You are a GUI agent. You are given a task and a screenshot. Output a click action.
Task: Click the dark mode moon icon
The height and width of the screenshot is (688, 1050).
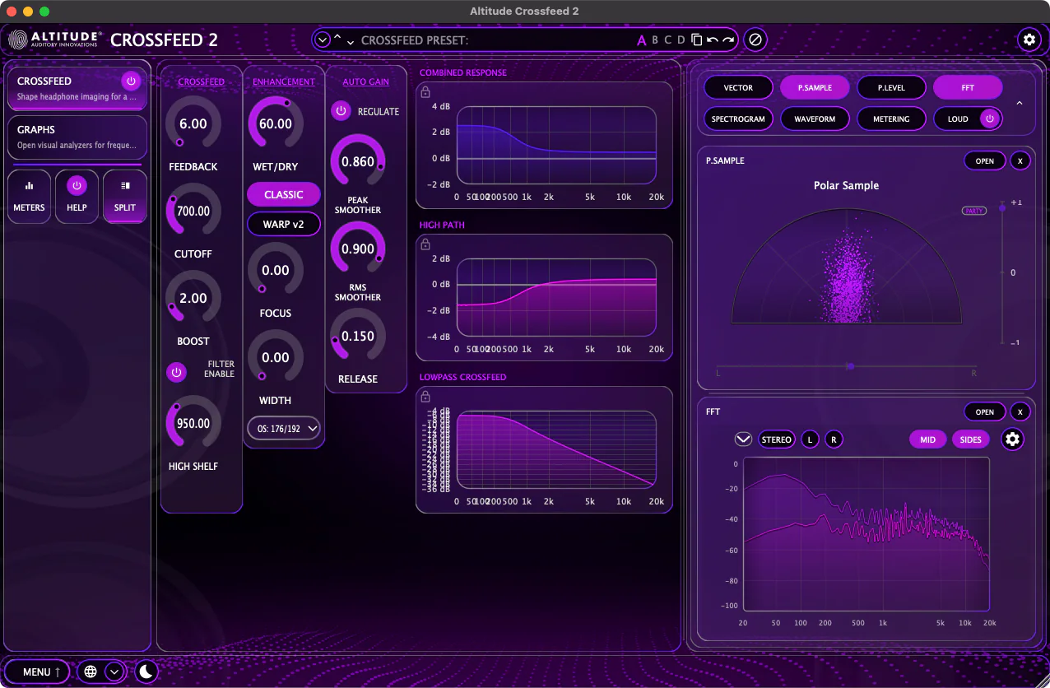point(146,672)
